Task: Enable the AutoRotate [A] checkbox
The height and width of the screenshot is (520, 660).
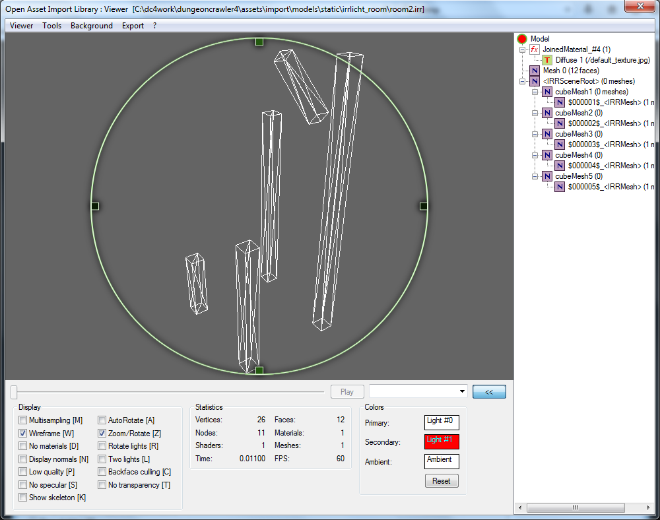Action: [102, 420]
